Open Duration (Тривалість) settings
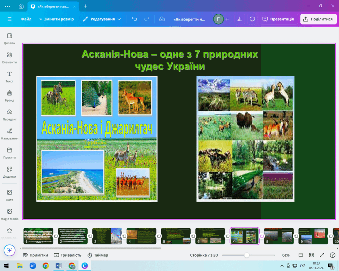 (67, 255)
